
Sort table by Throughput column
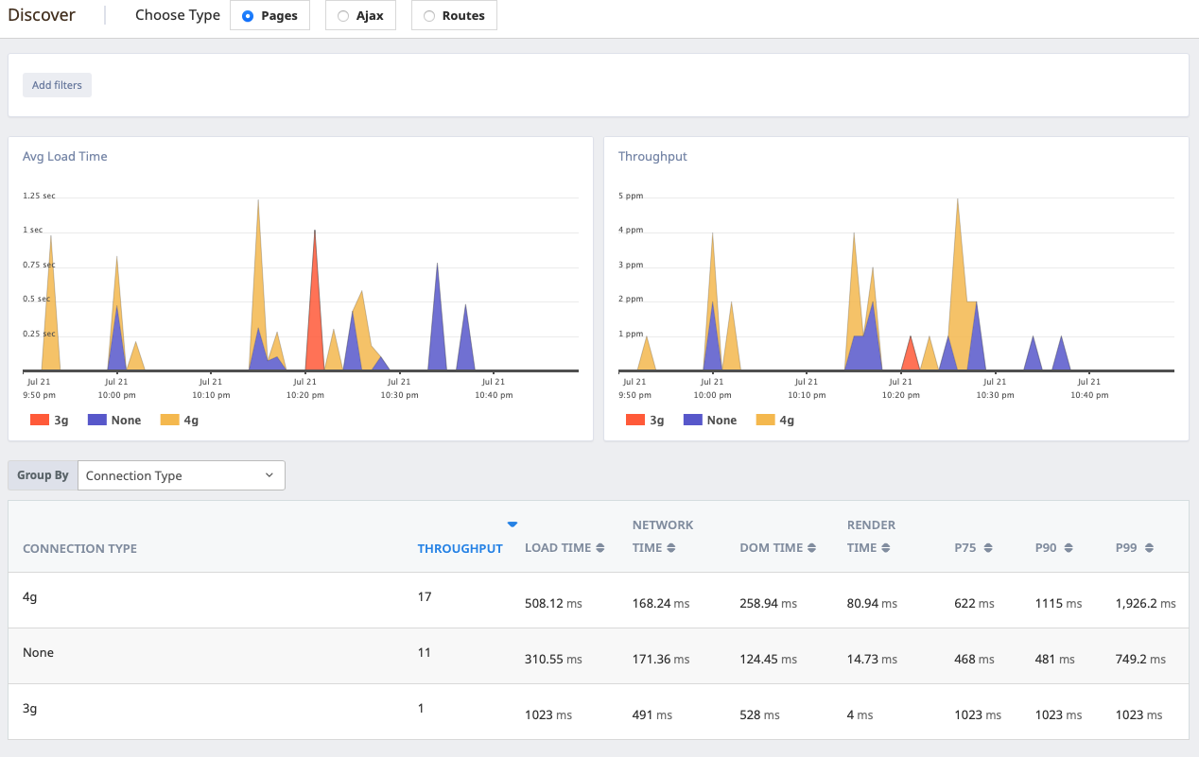[x=460, y=548]
